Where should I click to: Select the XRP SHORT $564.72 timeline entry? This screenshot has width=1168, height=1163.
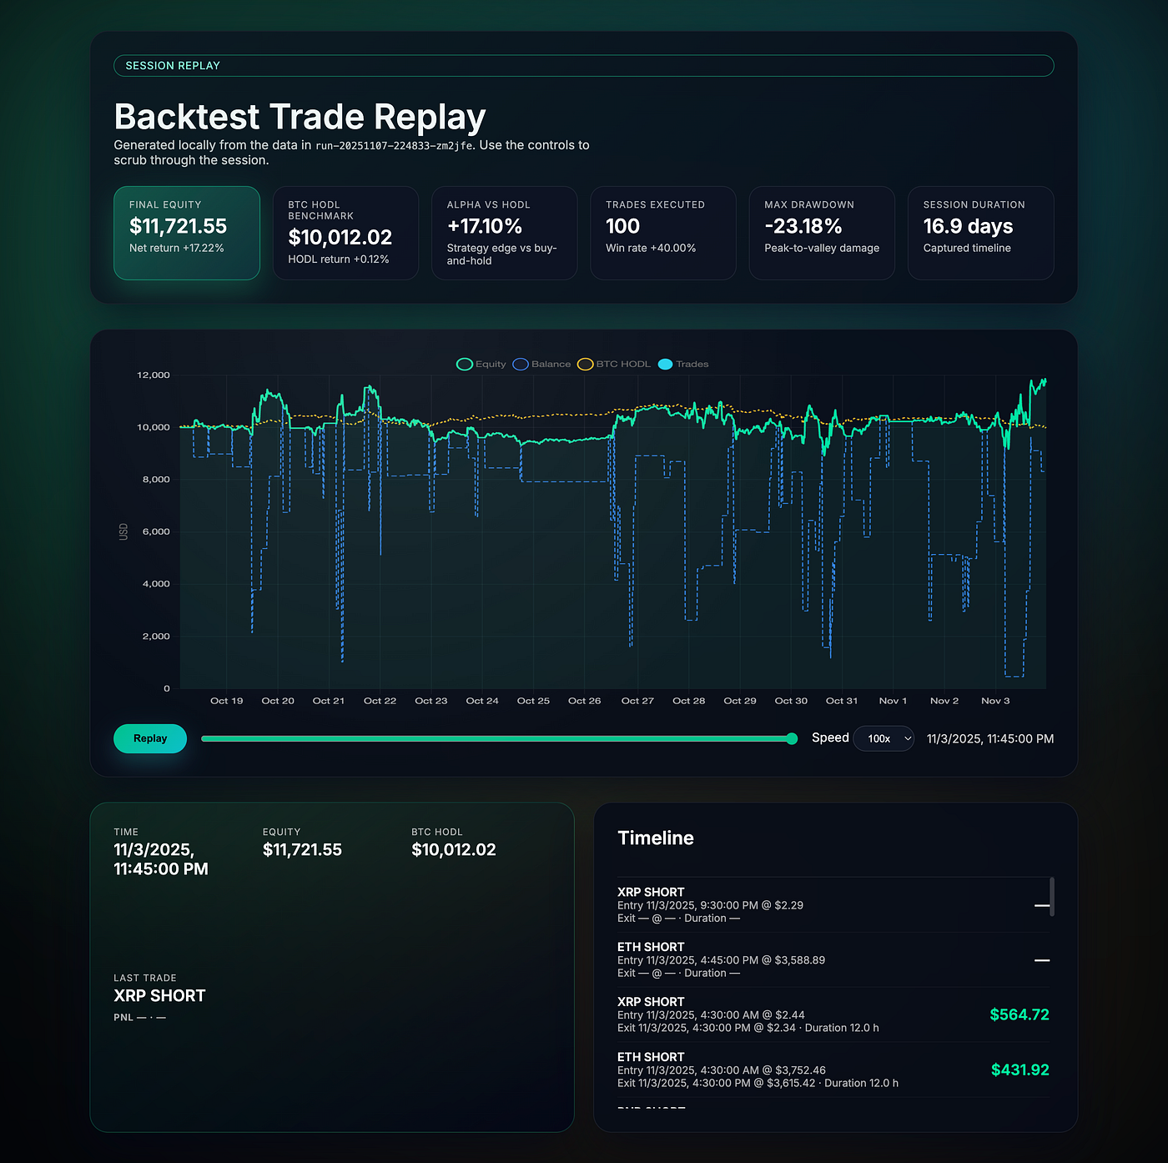pyautogui.click(x=833, y=1015)
